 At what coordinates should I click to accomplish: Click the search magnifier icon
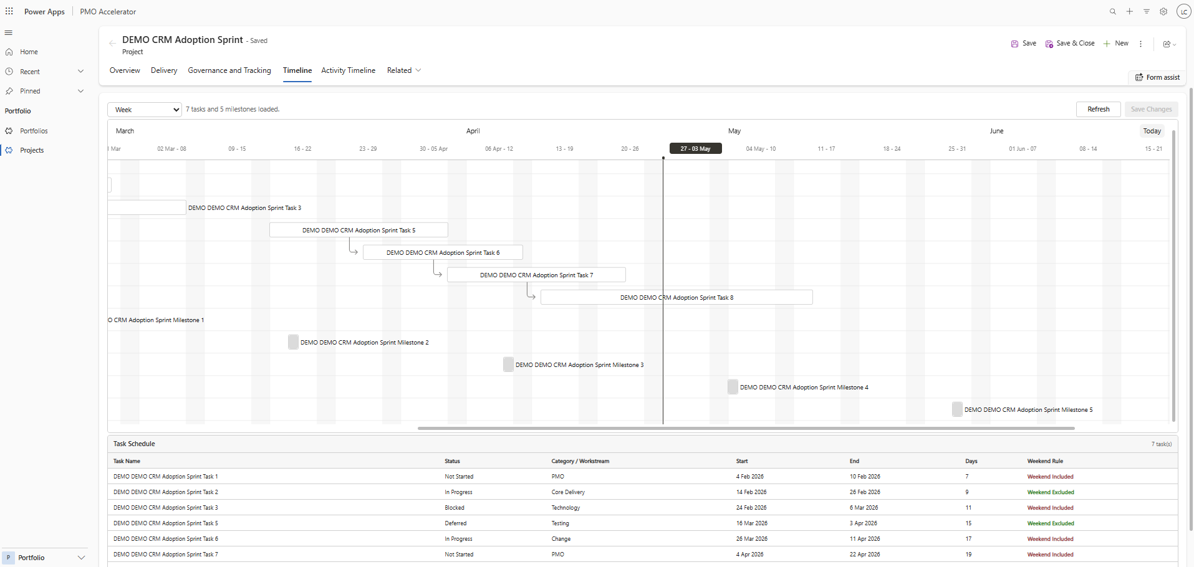pos(1113,11)
